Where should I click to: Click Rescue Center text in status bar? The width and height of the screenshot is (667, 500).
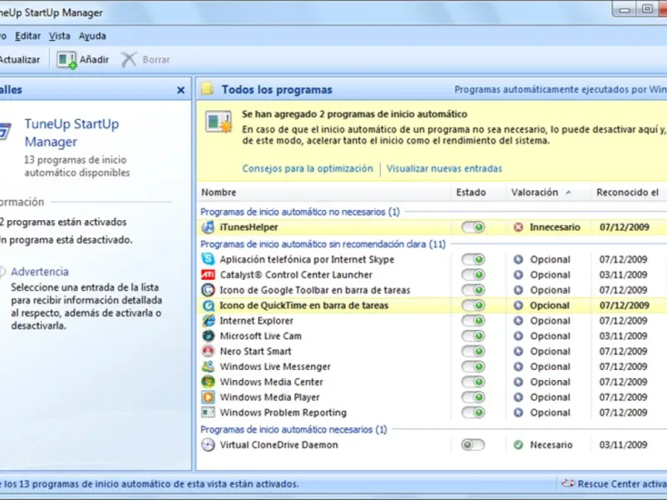pyautogui.click(x=622, y=484)
